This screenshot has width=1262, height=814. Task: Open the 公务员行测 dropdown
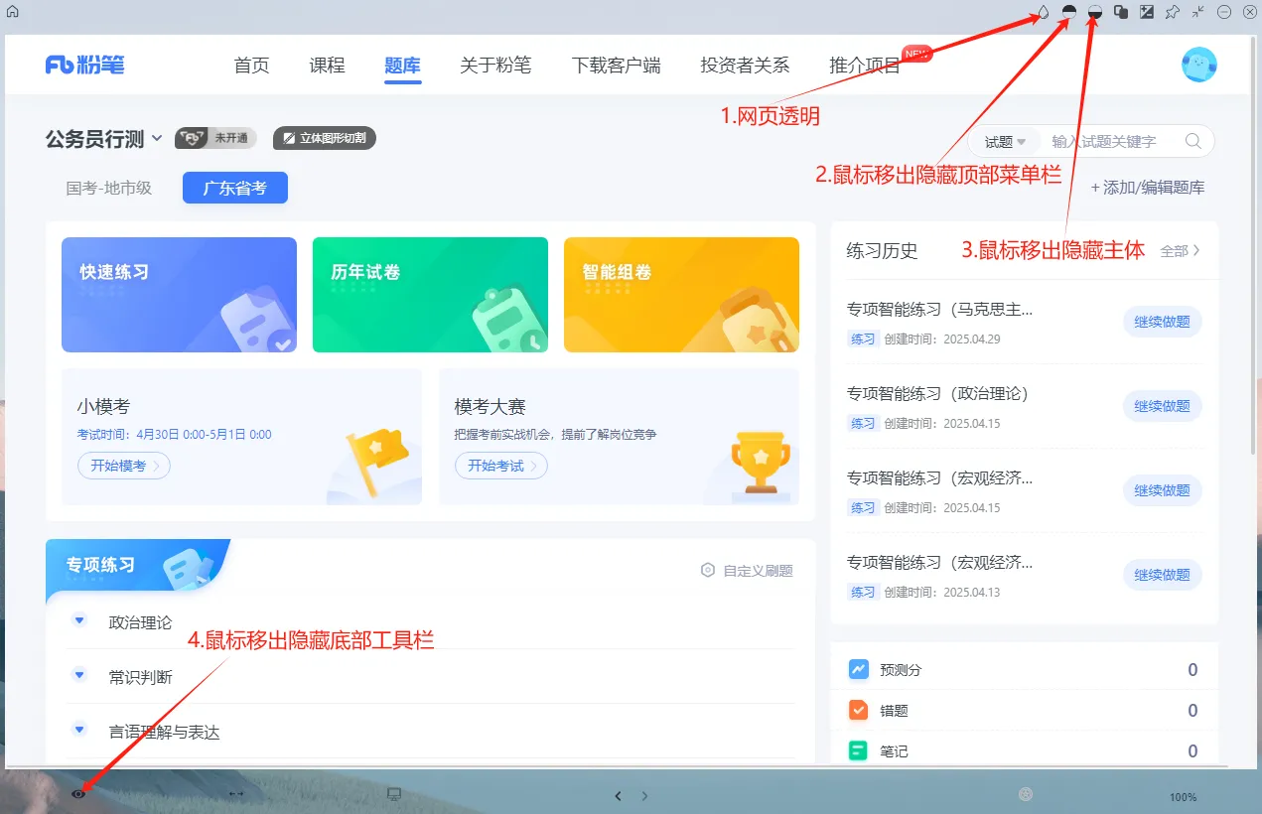point(102,140)
